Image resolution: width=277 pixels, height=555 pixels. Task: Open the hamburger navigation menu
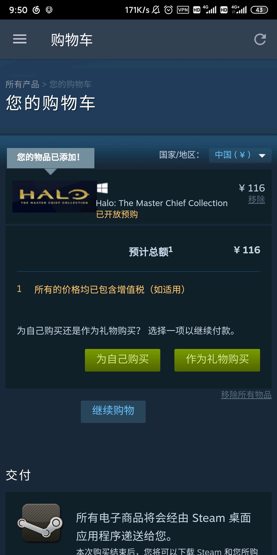click(20, 39)
